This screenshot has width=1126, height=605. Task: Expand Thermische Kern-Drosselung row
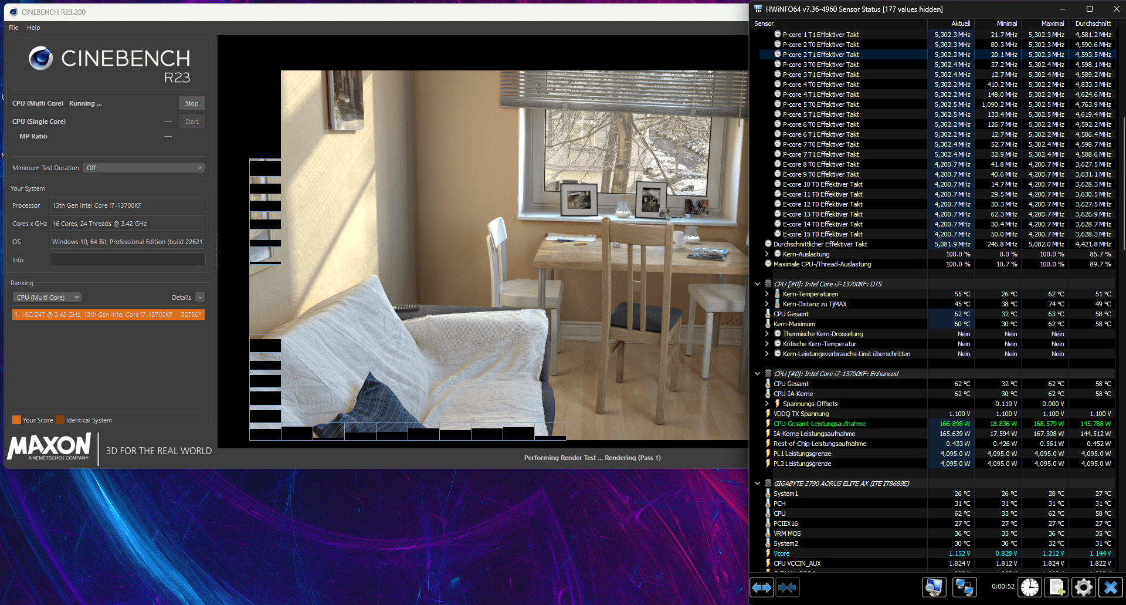767,334
